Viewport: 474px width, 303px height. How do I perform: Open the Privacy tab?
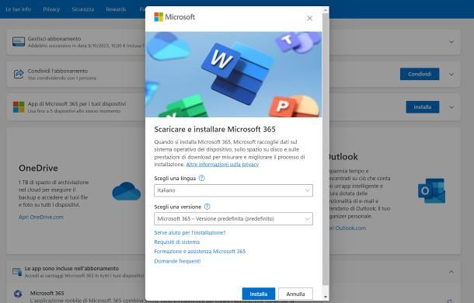coord(51,9)
